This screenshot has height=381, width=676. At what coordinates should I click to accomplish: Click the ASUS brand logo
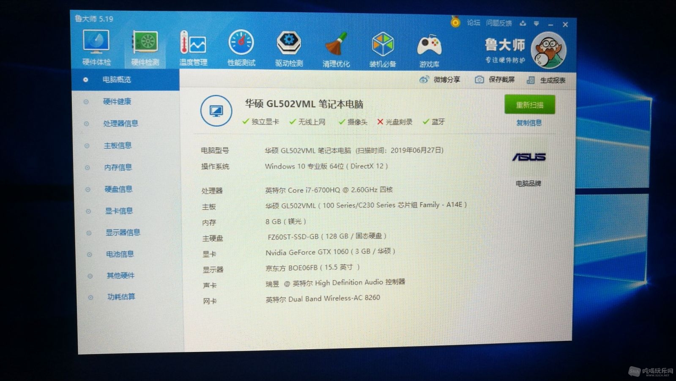pyautogui.click(x=529, y=157)
